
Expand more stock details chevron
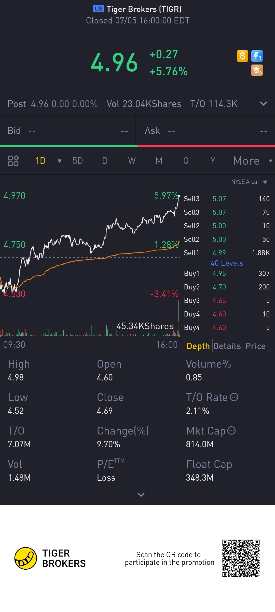pos(141,494)
